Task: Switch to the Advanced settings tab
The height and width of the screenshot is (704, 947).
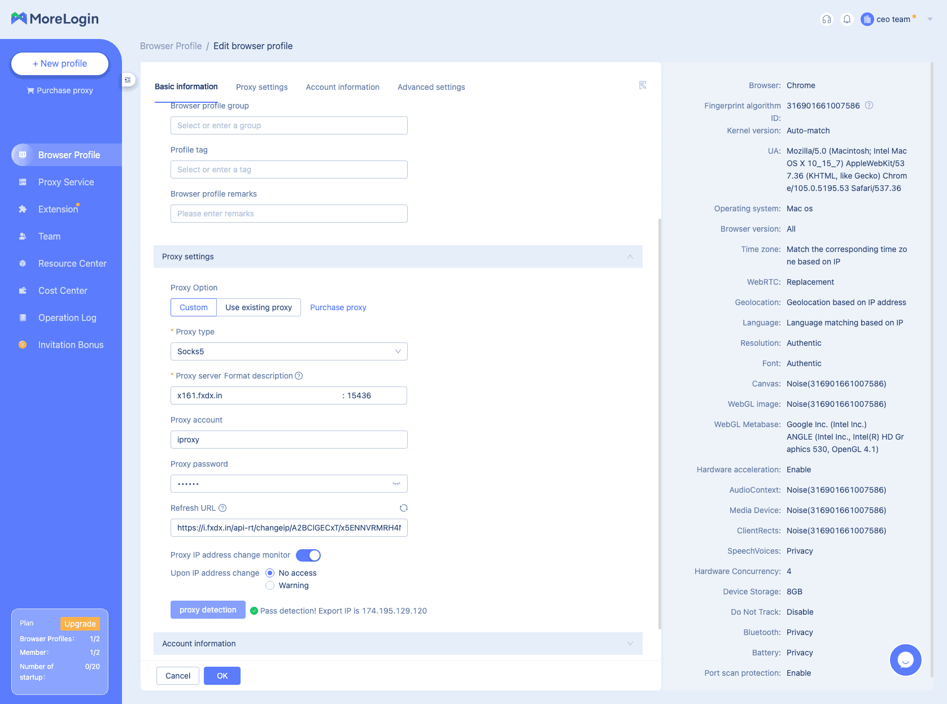Action: tap(431, 87)
